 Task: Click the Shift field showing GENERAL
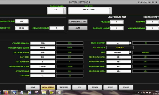(x=118, y=53)
